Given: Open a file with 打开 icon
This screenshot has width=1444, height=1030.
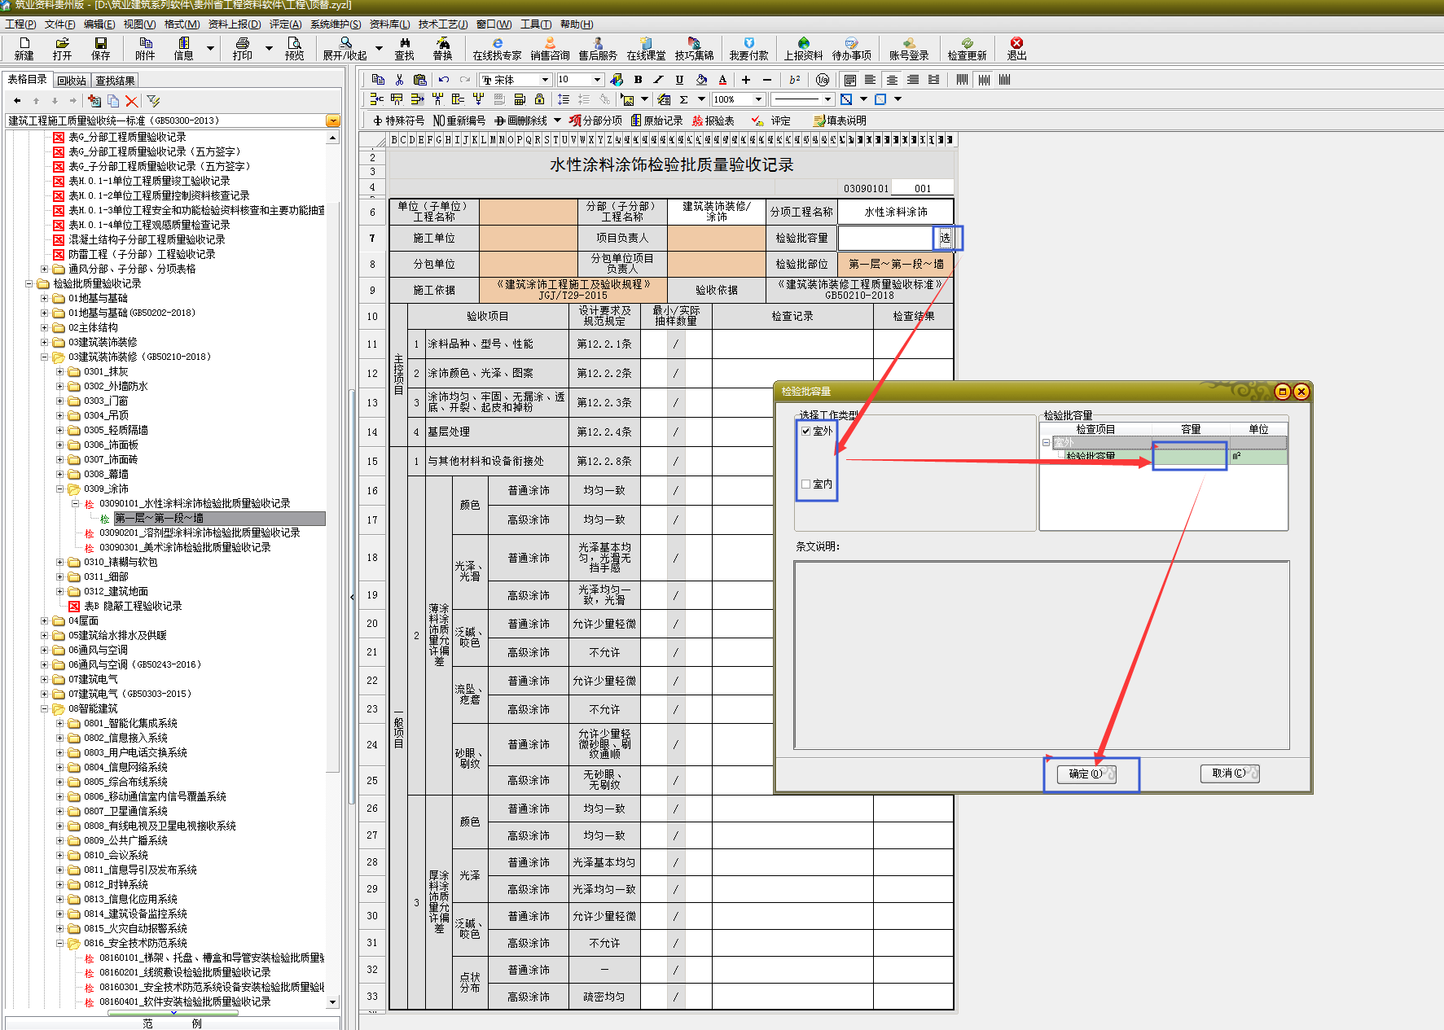Looking at the screenshot, I should pyautogui.click(x=62, y=48).
